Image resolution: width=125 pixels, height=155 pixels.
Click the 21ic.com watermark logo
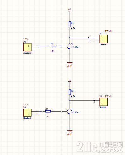[x=100, y=147]
